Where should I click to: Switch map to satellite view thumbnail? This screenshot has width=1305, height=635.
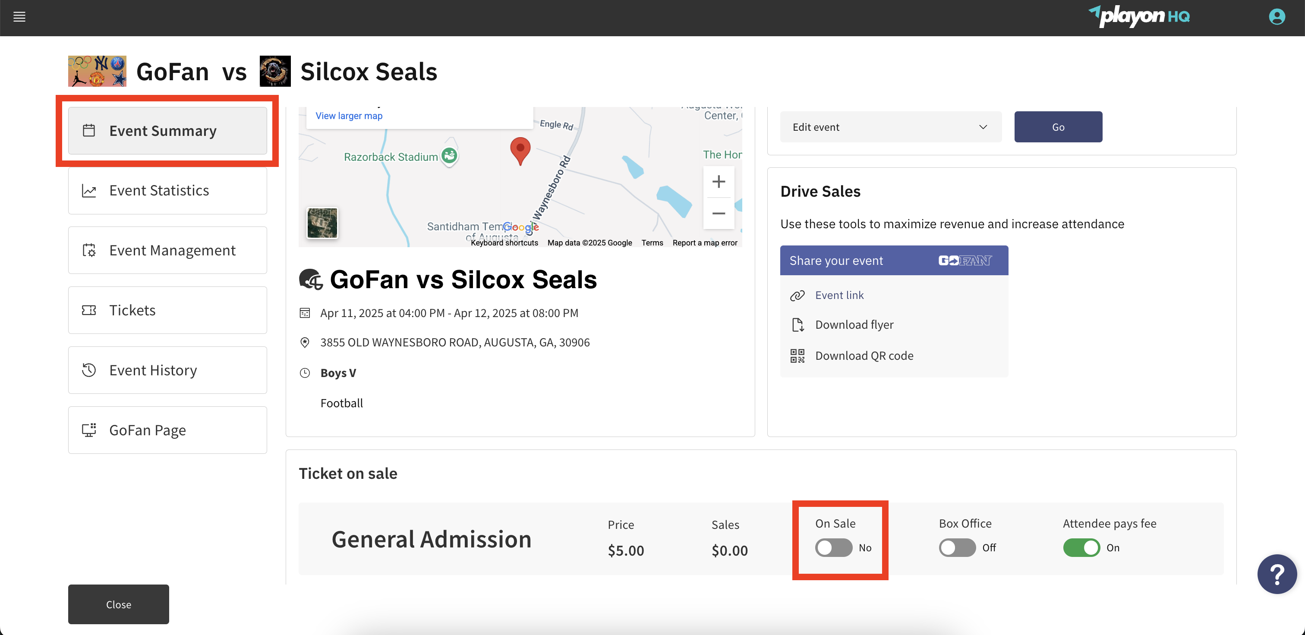322,223
